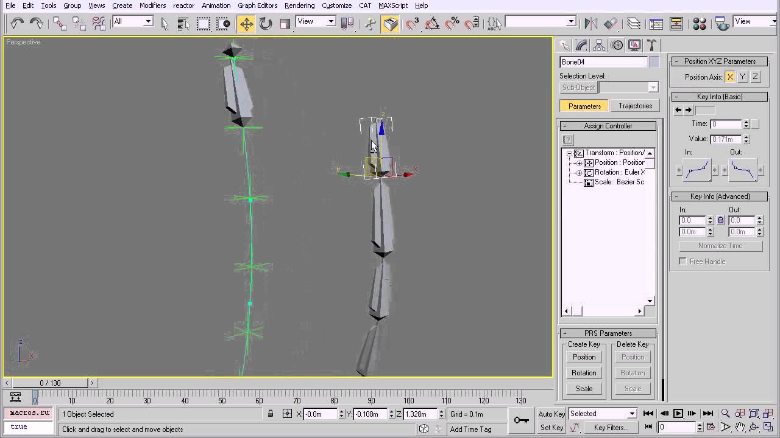This screenshot has width=780, height=438.
Task: Click the Rectangular Selection Region icon
Action: pos(204,24)
